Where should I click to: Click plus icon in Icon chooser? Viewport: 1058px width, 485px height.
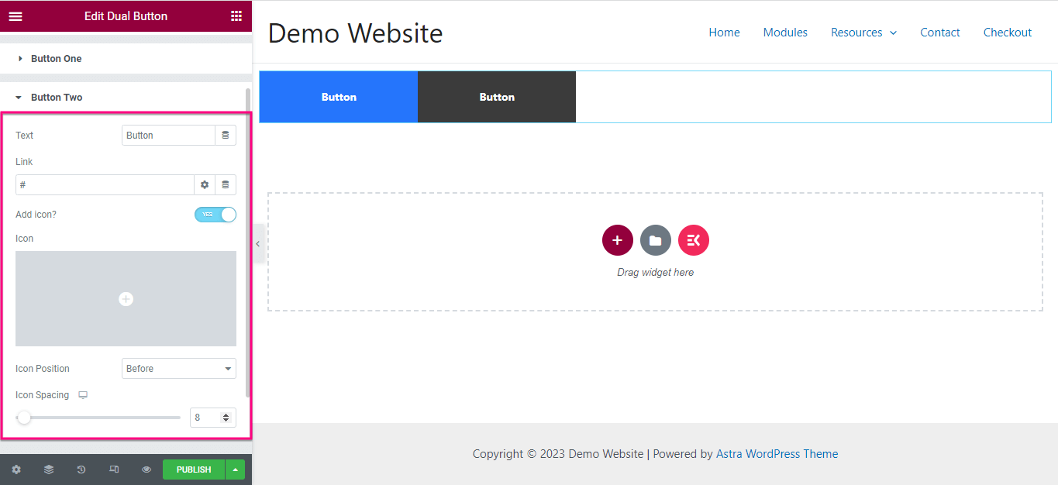[x=126, y=299]
